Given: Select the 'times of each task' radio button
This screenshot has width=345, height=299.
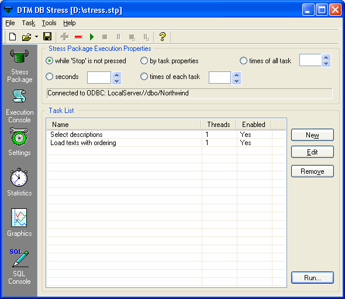Looking at the screenshot, I should point(144,77).
